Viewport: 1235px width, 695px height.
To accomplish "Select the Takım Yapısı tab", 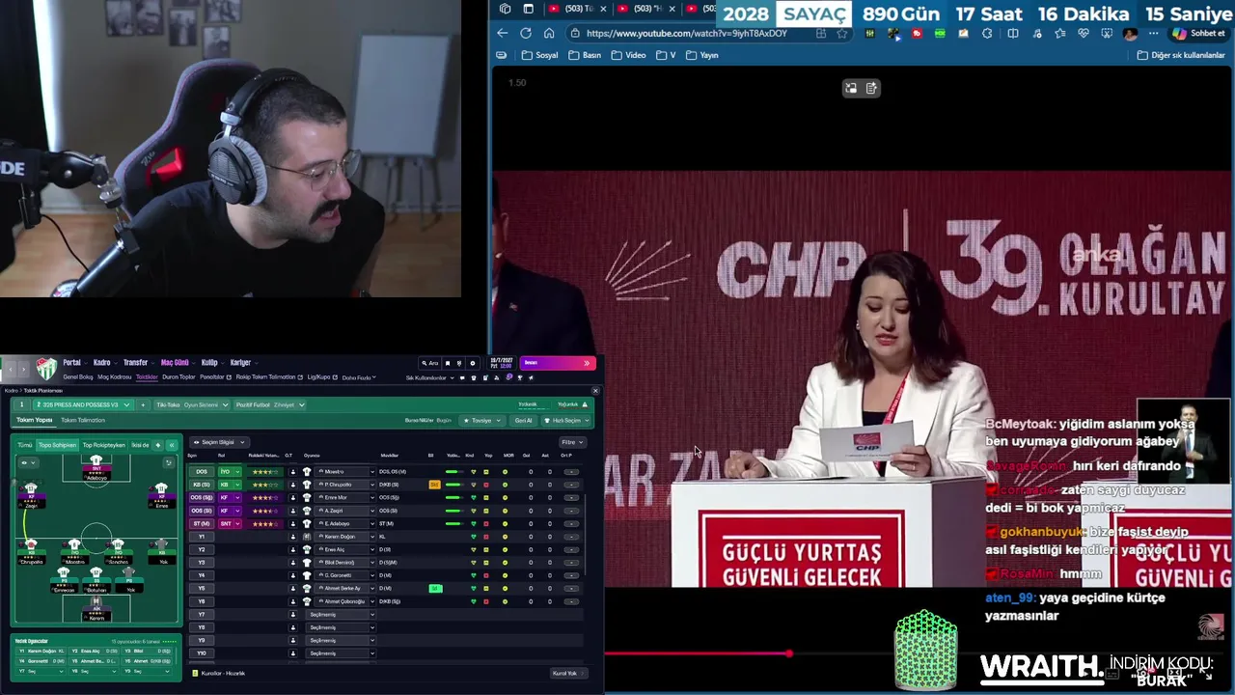I will pos(35,420).
